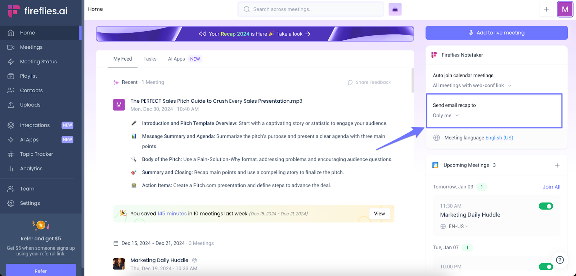
Task: Click the plus button in top bar
Action: coord(546,9)
